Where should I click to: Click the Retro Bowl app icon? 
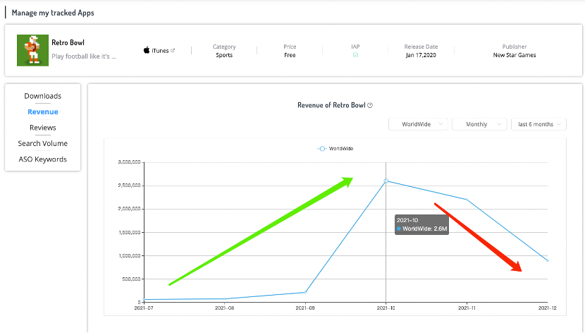tap(30, 50)
